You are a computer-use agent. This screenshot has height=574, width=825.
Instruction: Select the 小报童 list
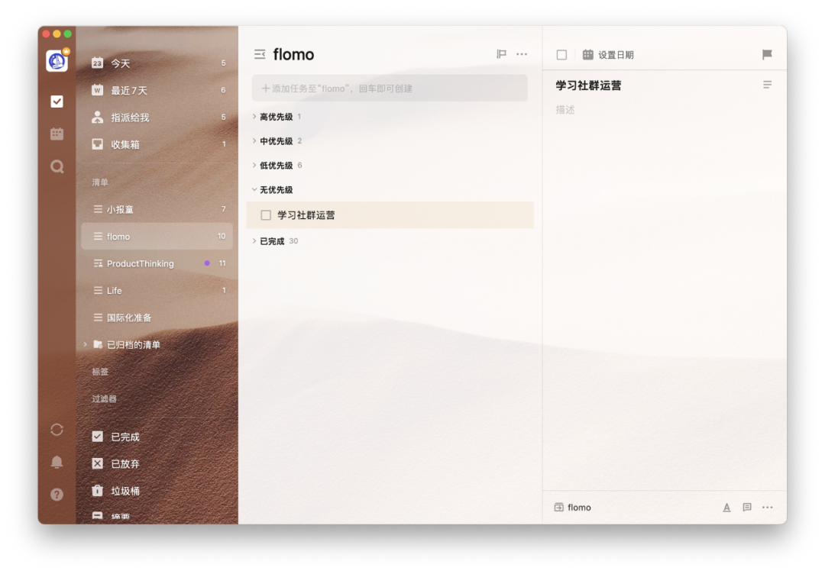(x=157, y=209)
